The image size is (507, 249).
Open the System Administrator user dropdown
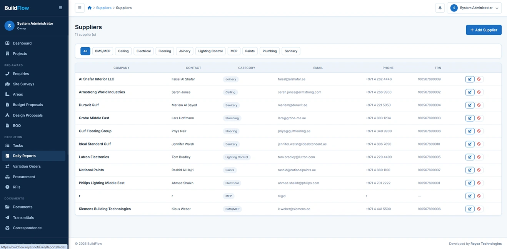coord(474,8)
